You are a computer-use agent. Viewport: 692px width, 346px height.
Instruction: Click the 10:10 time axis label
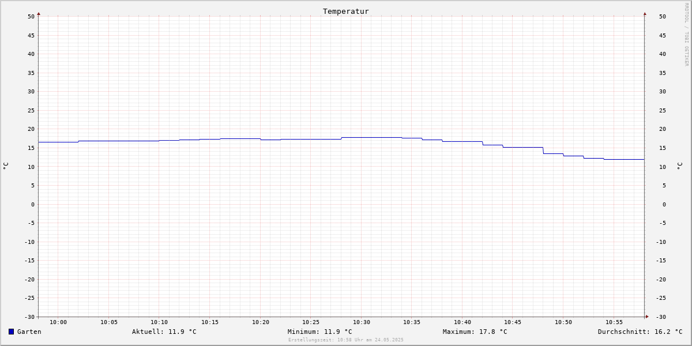(159, 322)
